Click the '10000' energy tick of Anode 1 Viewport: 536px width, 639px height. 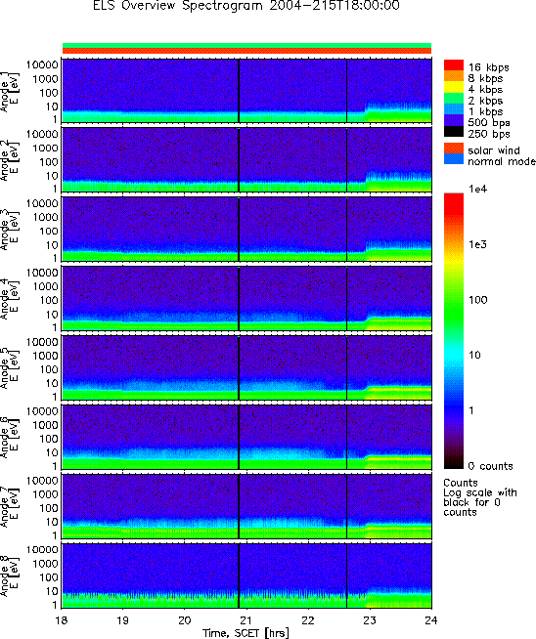(x=42, y=64)
